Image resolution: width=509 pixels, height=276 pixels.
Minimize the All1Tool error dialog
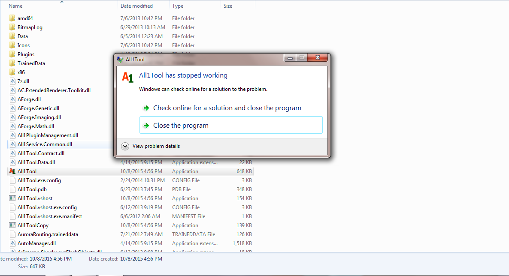(x=290, y=58)
